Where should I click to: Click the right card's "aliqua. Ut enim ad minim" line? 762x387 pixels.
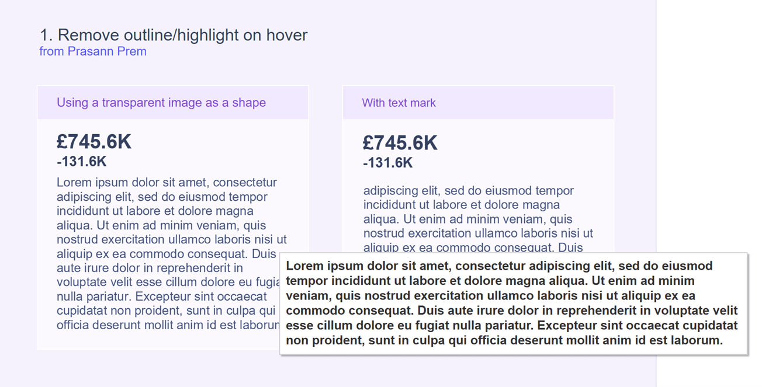467,219
